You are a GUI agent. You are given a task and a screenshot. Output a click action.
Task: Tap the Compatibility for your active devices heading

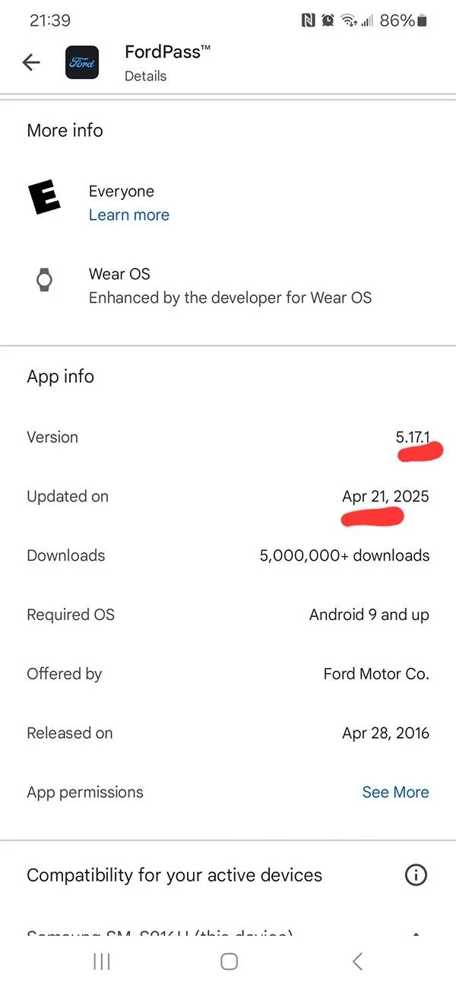click(174, 876)
